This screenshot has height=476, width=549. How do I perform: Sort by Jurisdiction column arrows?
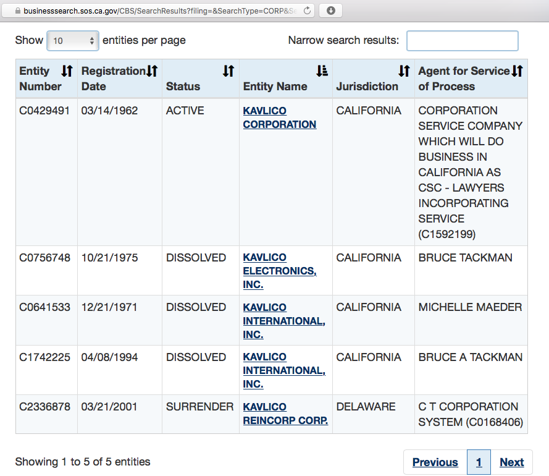[404, 72]
